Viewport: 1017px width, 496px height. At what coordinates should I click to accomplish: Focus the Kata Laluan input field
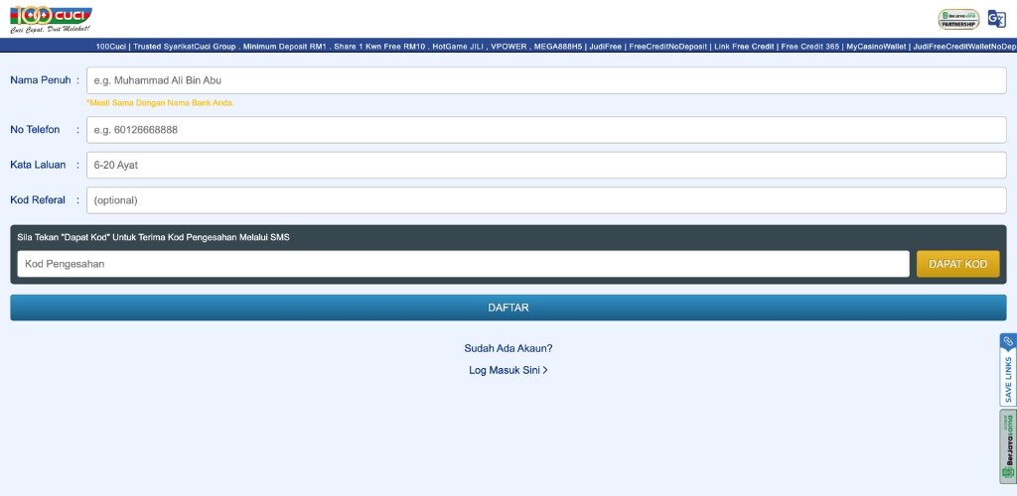tap(546, 165)
